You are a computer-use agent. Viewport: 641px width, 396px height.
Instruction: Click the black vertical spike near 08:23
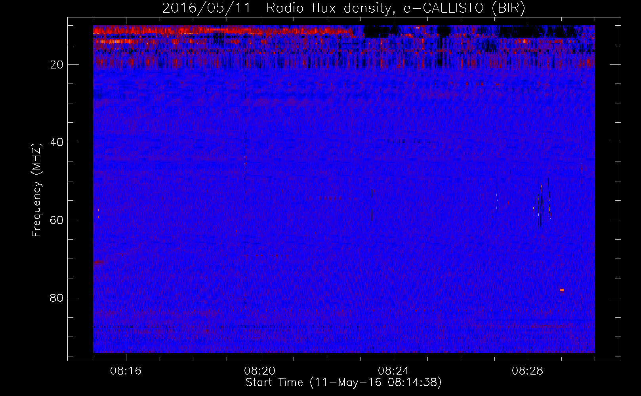pos(372,205)
